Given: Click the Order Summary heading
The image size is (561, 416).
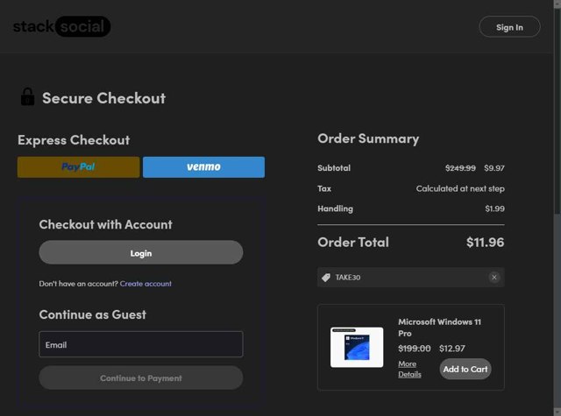Looking at the screenshot, I should [368, 138].
